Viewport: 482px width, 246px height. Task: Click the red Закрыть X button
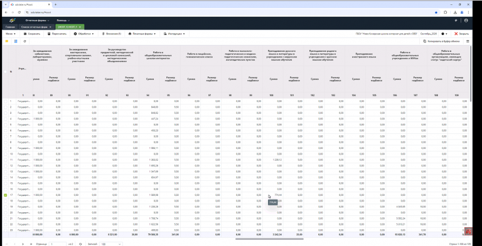[461, 34]
